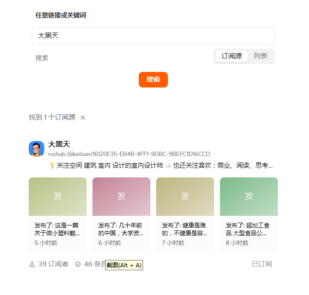Screen dimensions: 309x295
Task: Click the lightbulb emoji in the feed description
Action: click(52, 166)
